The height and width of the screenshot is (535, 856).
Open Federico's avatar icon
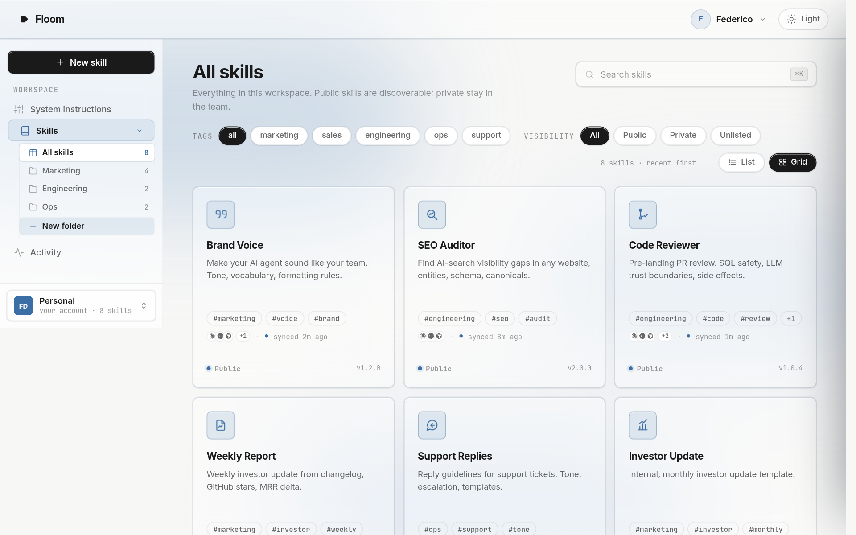click(700, 19)
